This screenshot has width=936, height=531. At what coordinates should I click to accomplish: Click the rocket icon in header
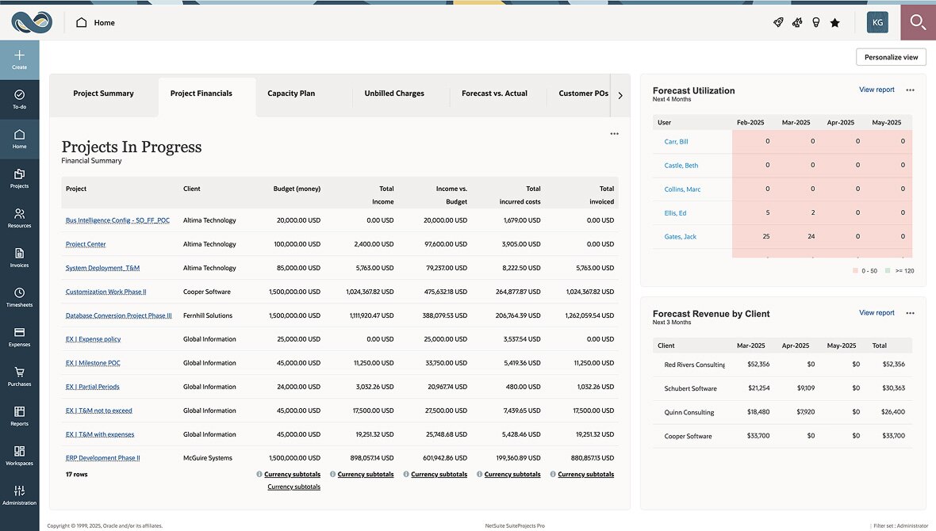pos(778,23)
